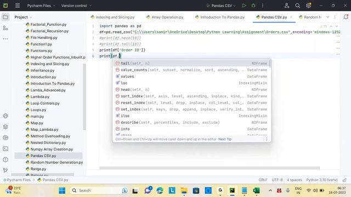Toggle read-only lock in status bar
Image resolution: width=351 pixels, height=197 pixels.
[344, 180]
